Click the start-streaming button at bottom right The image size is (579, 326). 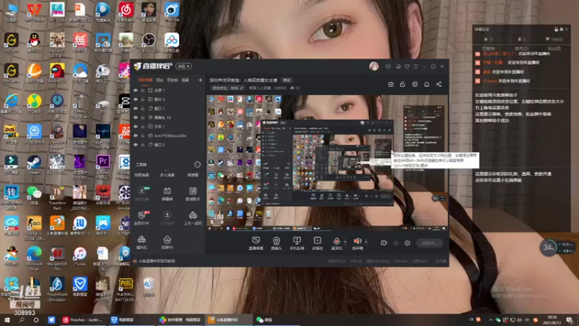[429, 243]
